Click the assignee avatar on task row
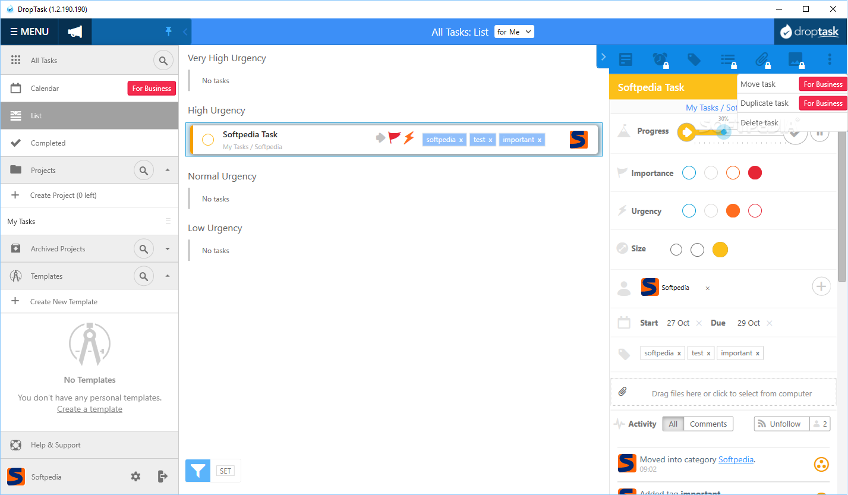The height and width of the screenshot is (495, 848). [579, 140]
